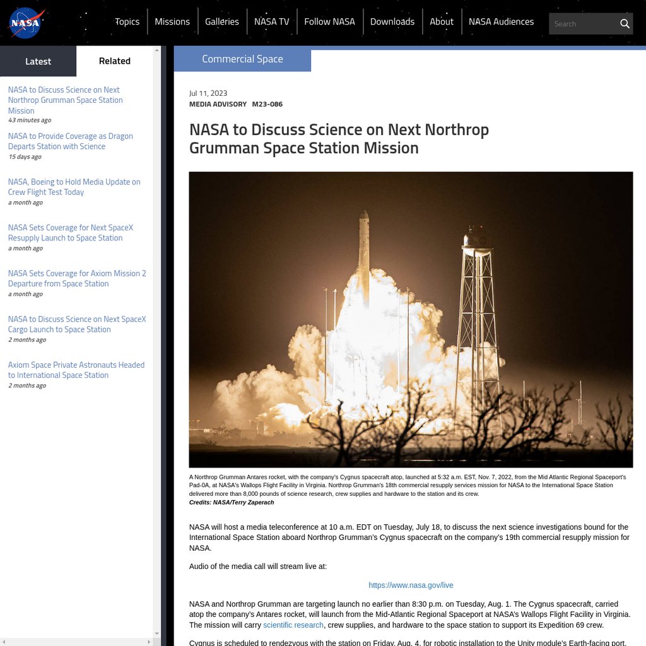The width and height of the screenshot is (646, 646).
Task: Click the article headline text
Action: coord(339,139)
